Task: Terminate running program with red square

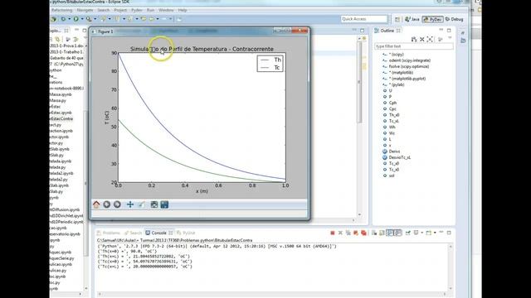Action: point(333,233)
